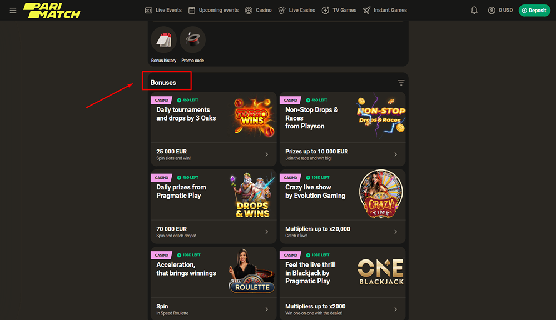Click the Live Events score icon

tap(148, 10)
